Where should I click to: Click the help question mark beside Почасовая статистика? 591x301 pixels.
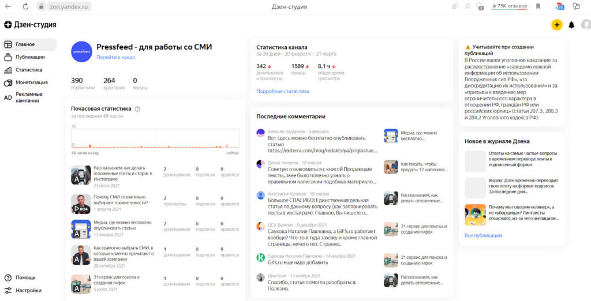coord(137,109)
